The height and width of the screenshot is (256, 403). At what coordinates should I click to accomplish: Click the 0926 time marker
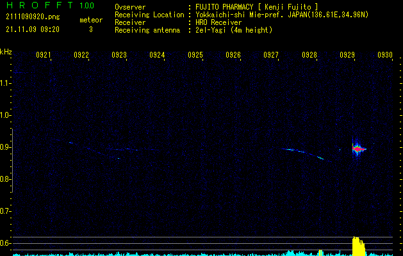[x=233, y=55]
